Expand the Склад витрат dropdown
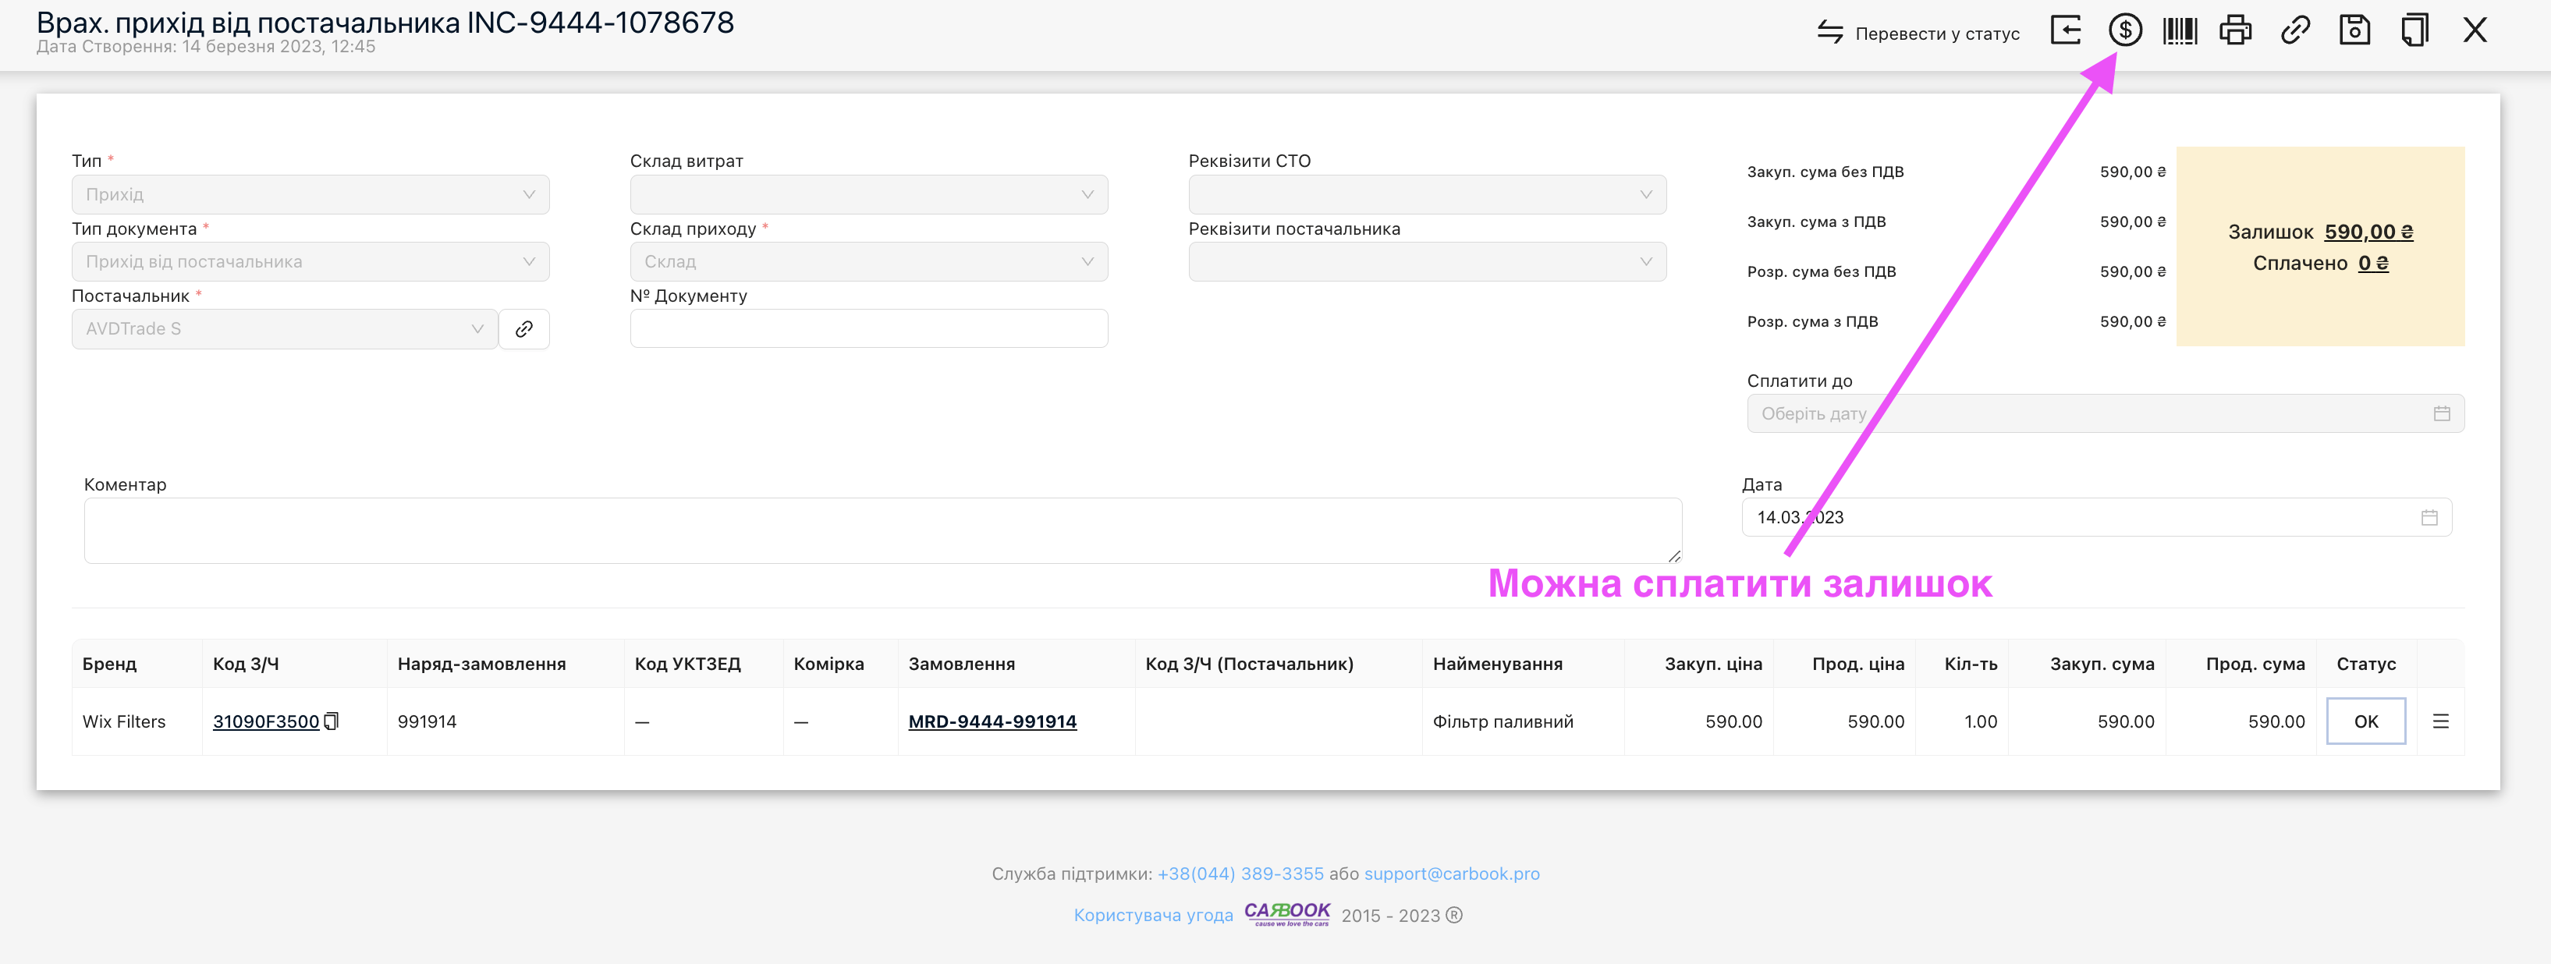This screenshot has height=964, width=2551. click(x=868, y=195)
